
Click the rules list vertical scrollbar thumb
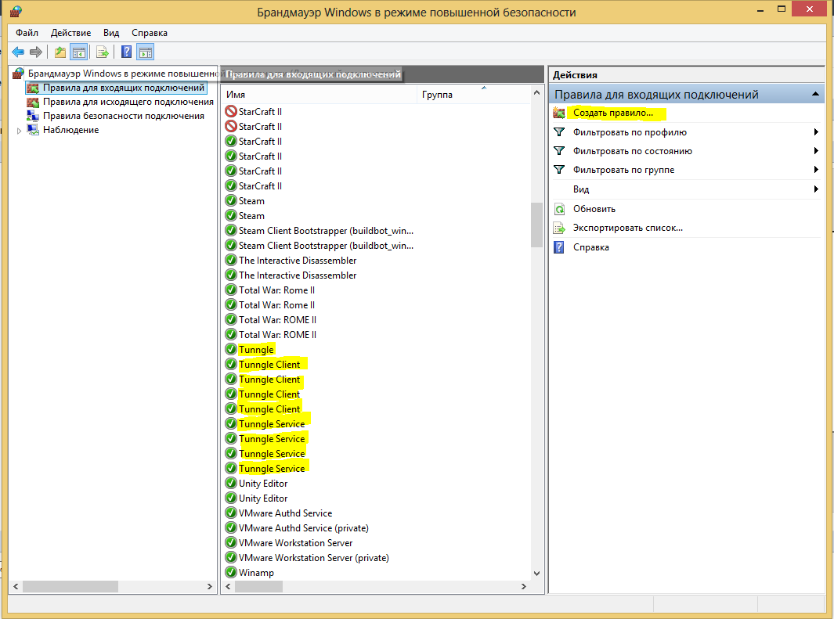click(x=536, y=225)
